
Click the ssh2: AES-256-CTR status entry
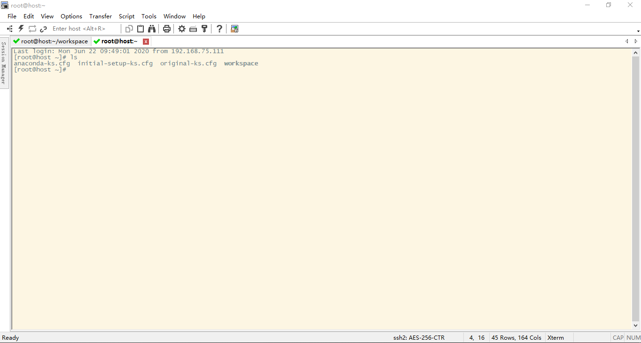pos(419,338)
